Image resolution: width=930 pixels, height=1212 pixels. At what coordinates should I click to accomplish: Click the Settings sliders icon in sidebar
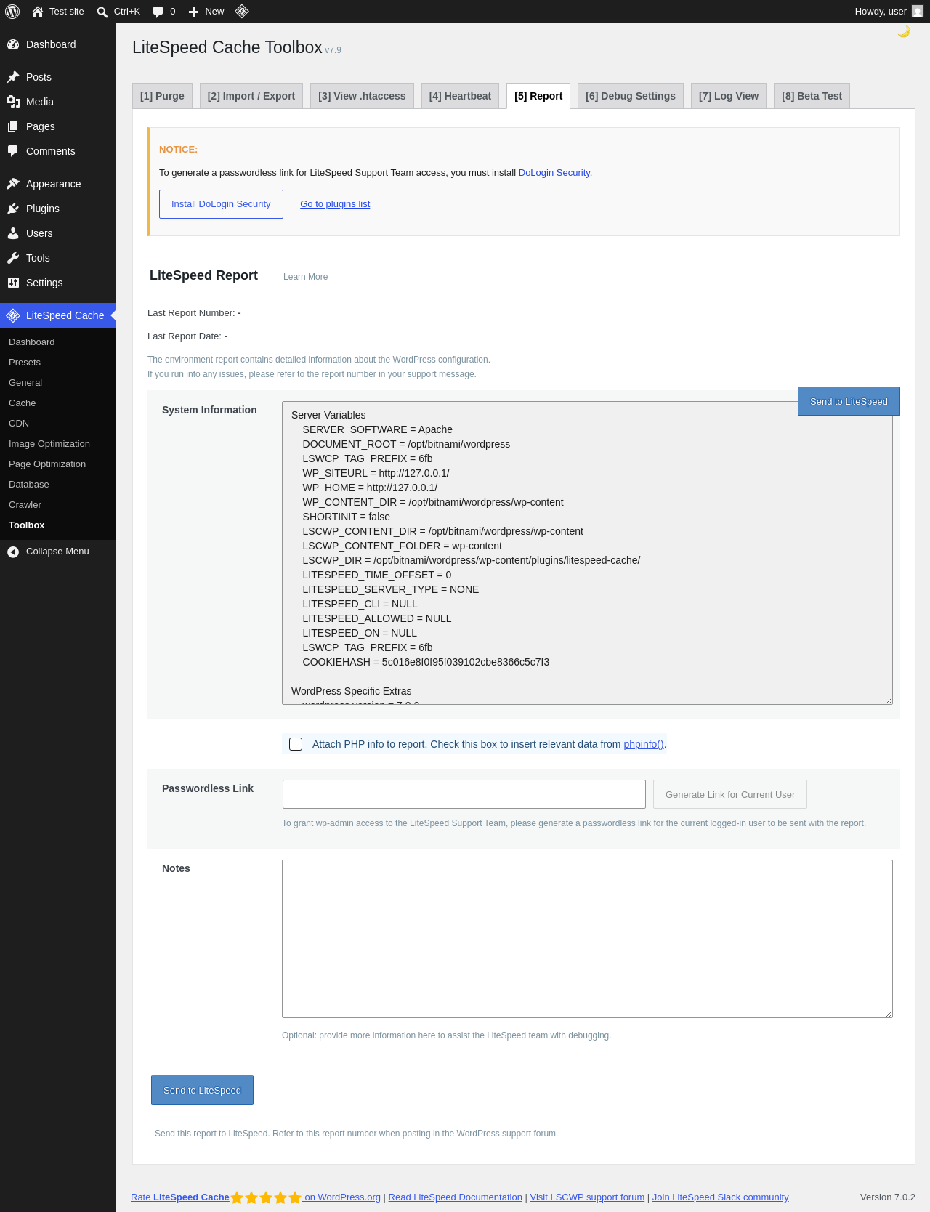(13, 283)
